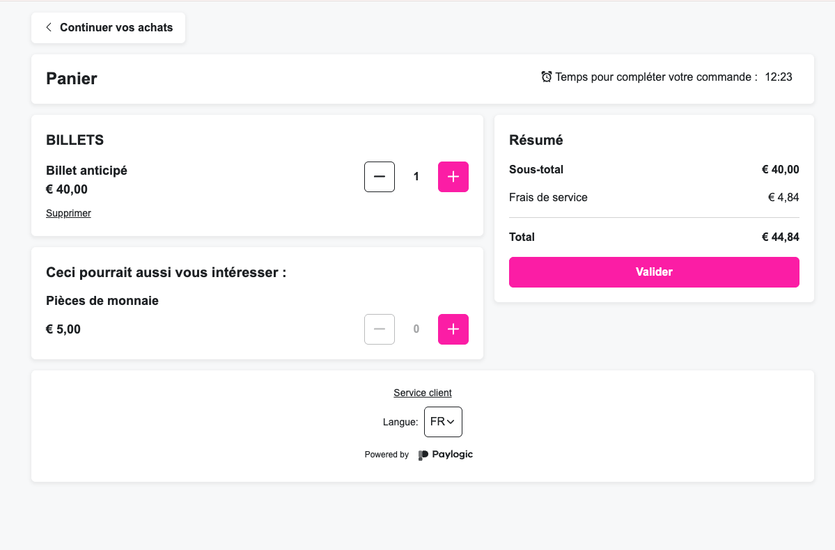Select the Total amount € 44,84
The height and width of the screenshot is (550, 835).
click(x=780, y=237)
